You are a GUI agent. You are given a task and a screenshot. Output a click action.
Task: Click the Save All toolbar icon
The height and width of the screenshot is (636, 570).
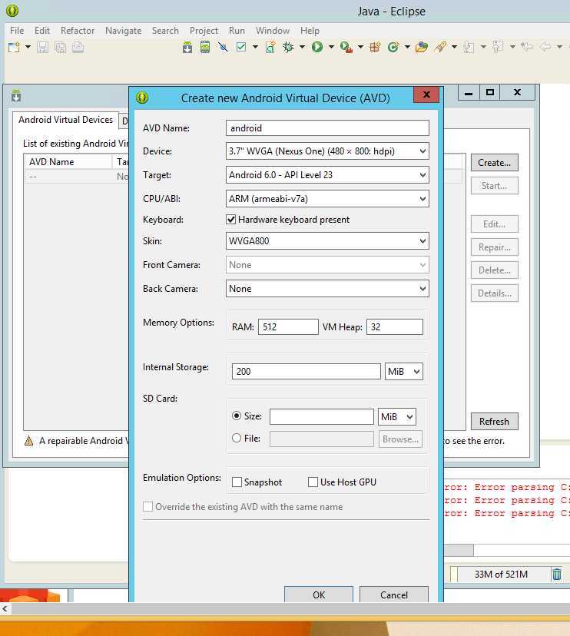pos(60,48)
